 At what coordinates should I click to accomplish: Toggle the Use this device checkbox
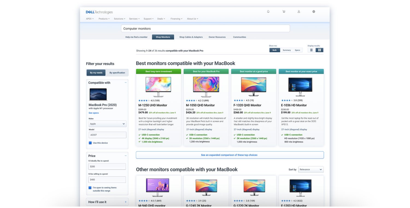click(x=90, y=143)
